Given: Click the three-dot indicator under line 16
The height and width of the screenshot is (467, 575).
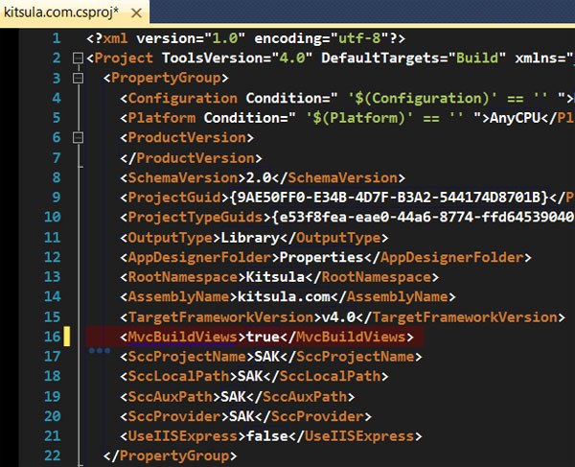Looking at the screenshot, I should click(100, 350).
